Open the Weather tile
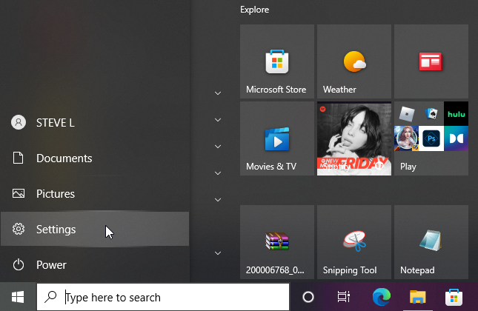 pyautogui.click(x=354, y=61)
